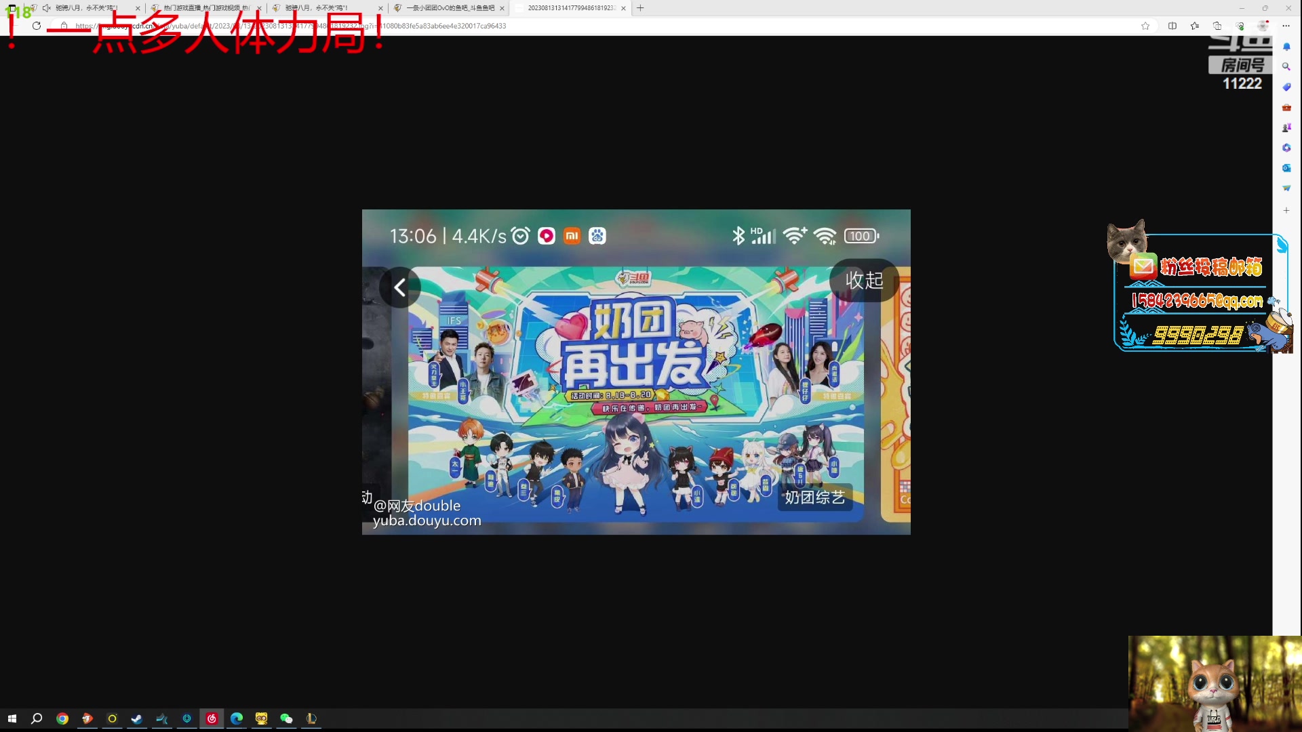1302x732 pixels.
Task: Open the orange bird app in taskbar
Action: (87, 718)
